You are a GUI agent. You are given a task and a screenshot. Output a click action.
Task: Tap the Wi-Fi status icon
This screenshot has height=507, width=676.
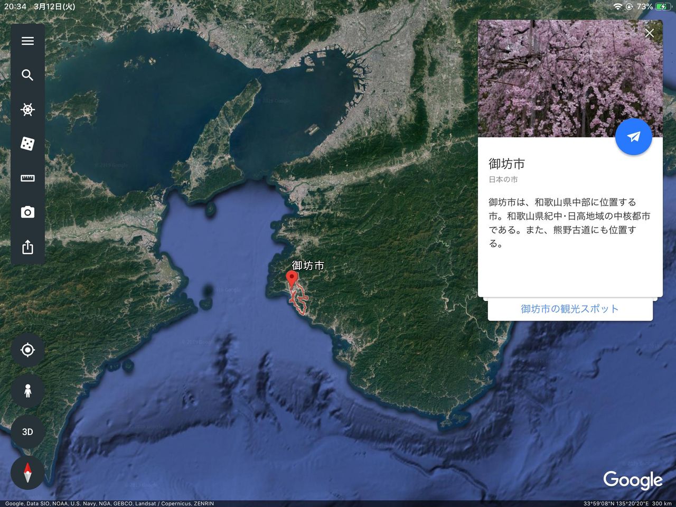(x=617, y=6)
